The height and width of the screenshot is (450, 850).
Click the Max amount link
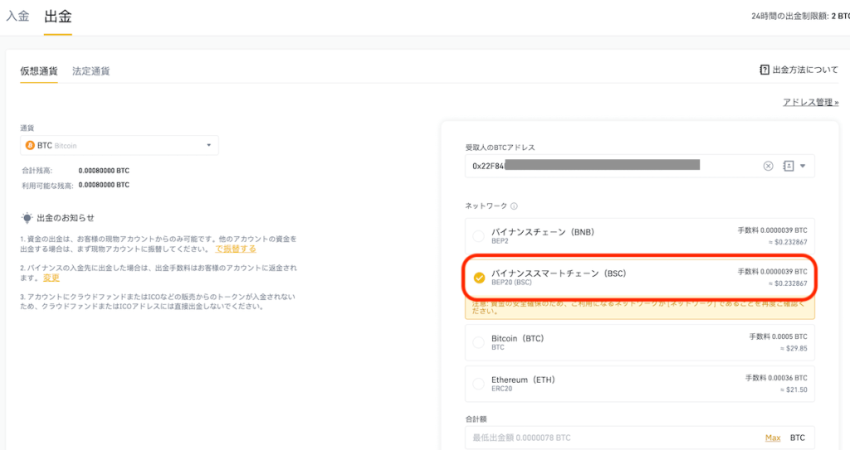(773, 438)
